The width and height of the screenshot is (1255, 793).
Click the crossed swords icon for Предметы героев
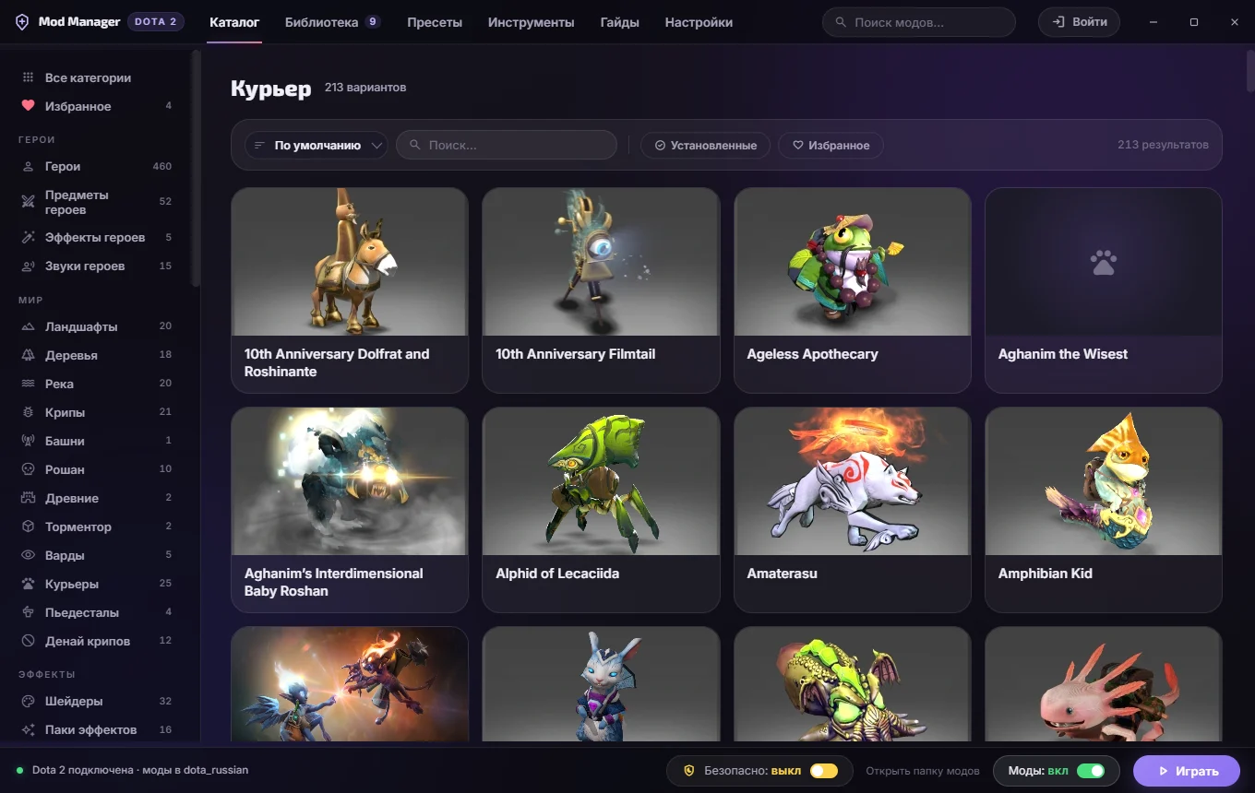(x=28, y=202)
